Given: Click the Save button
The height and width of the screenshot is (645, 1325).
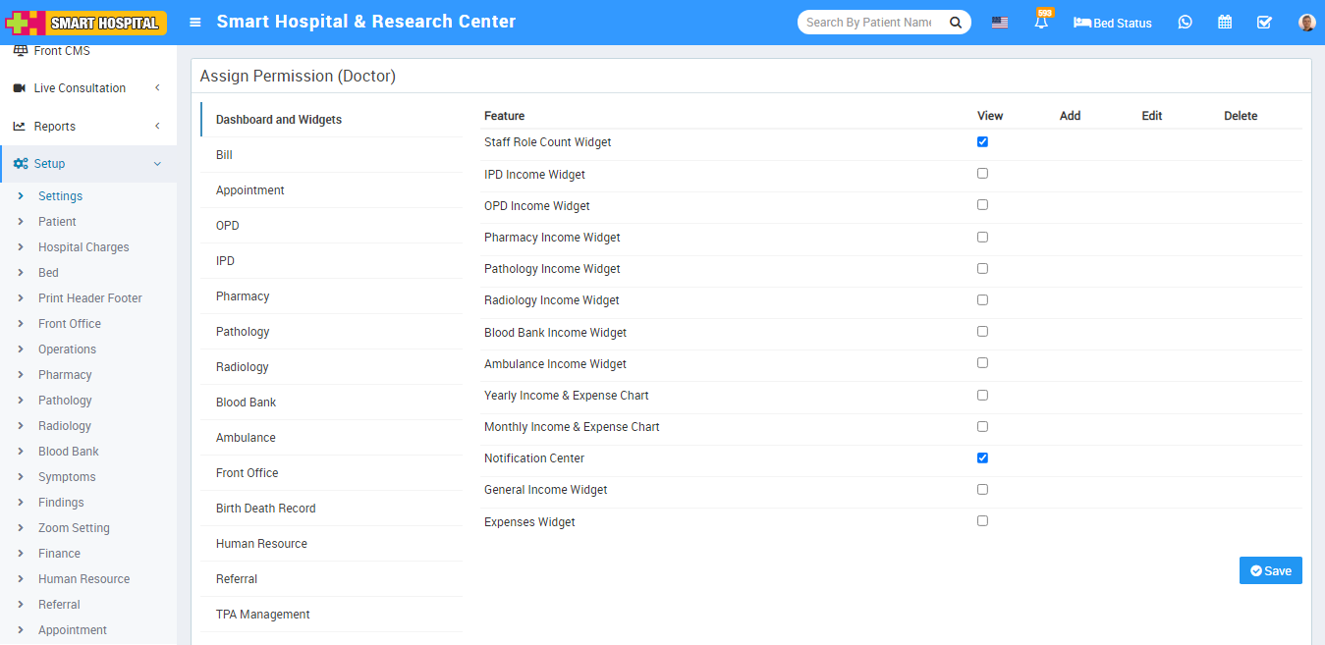Looking at the screenshot, I should [x=1270, y=570].
